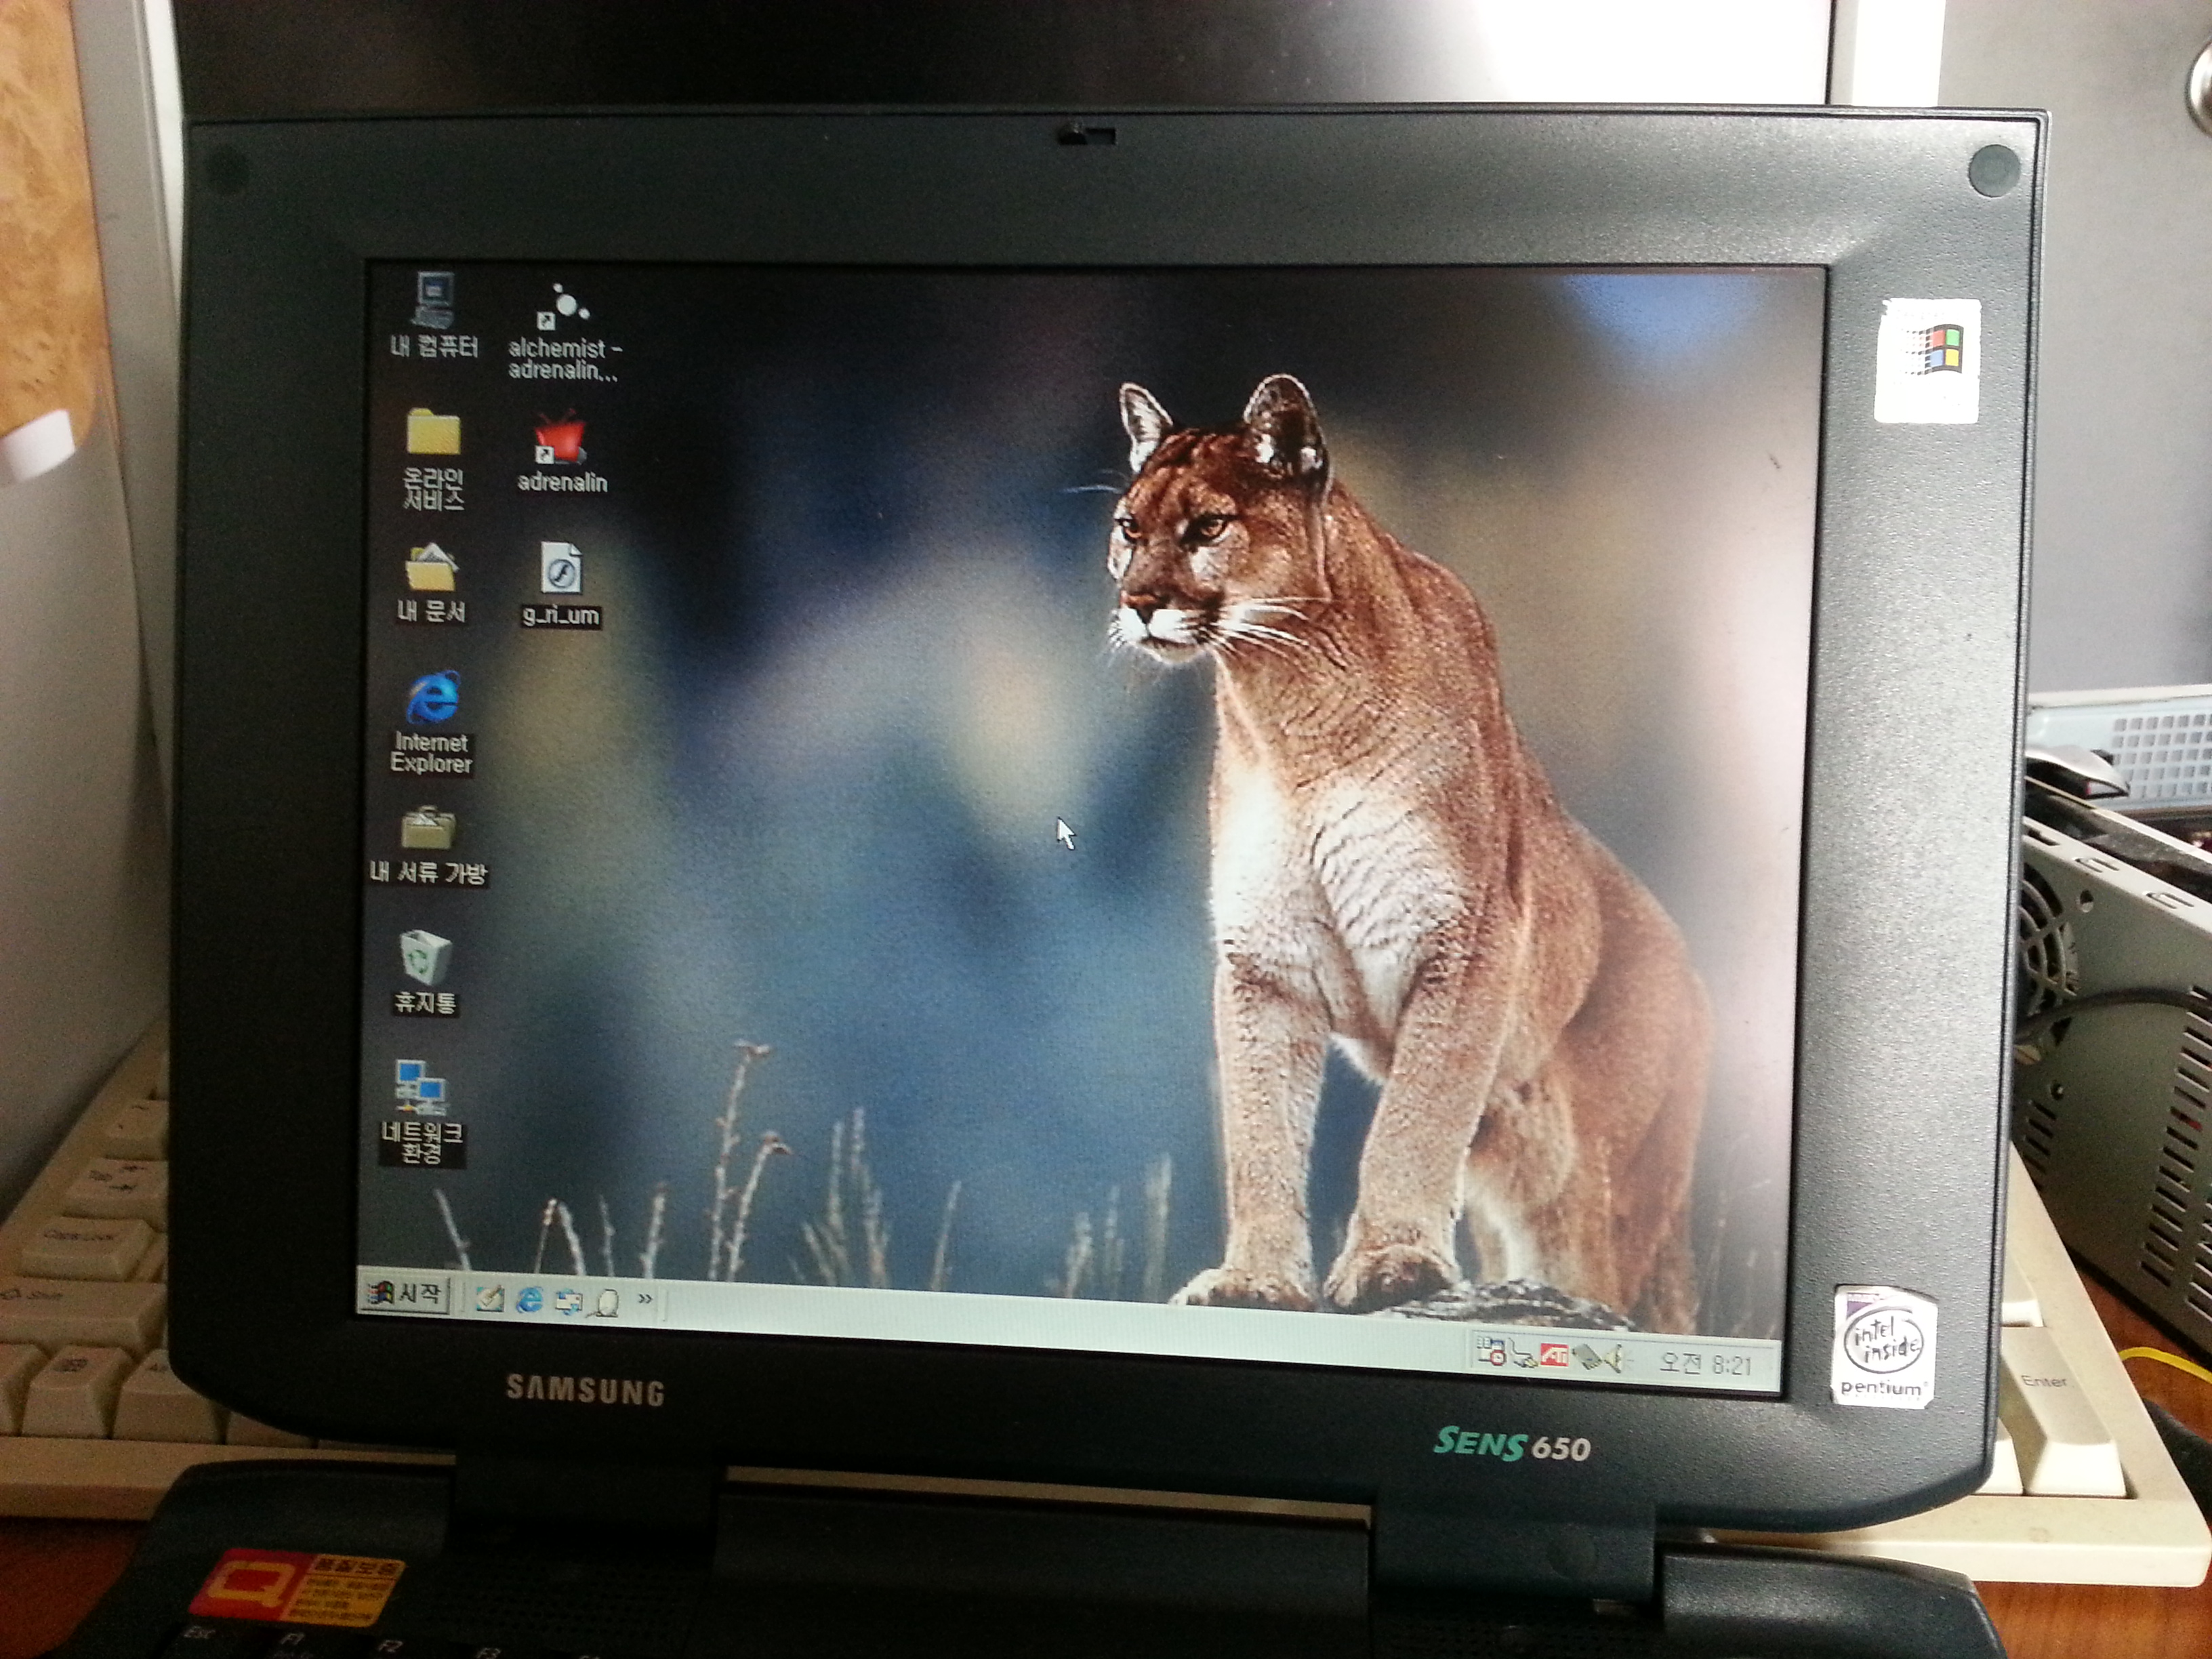Viewport: 2212px width, 1659px height.
Task: Open the 내 문서 folder
Action: coord(431,584)
